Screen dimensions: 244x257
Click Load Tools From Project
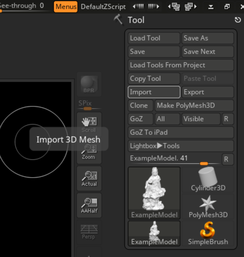point(181,65)
